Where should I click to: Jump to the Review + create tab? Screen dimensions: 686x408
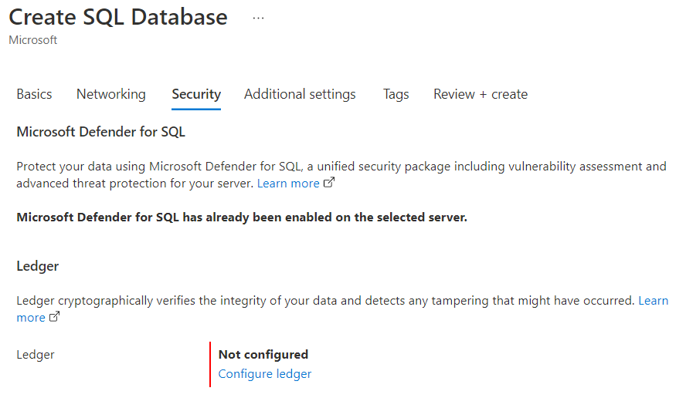pos(481,94)
